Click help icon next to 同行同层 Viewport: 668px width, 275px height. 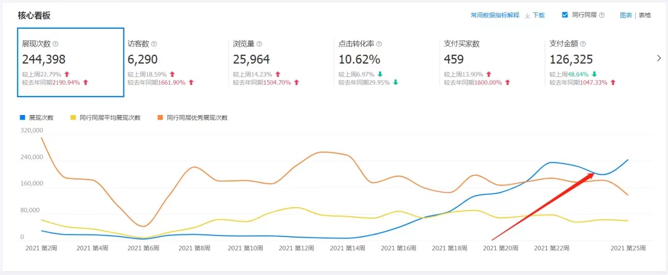pos(602,15)
